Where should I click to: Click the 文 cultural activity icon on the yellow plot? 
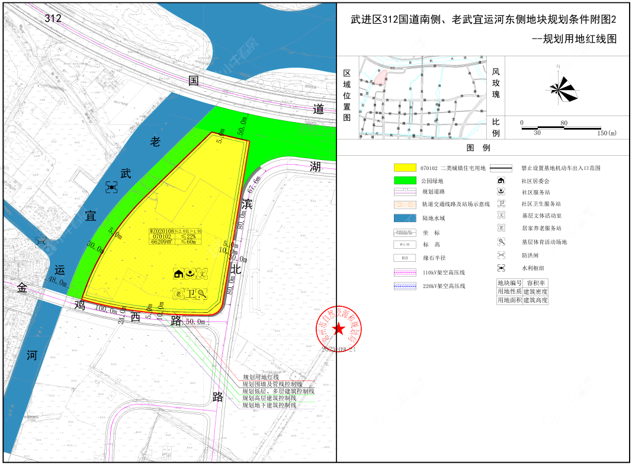click(203, 274)
